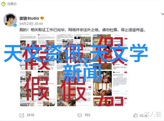The width and height of the screenshot is (164, 121).
Task: Open the top-right image of the grid
Action: pyautogui.click(x=110, y=52)
